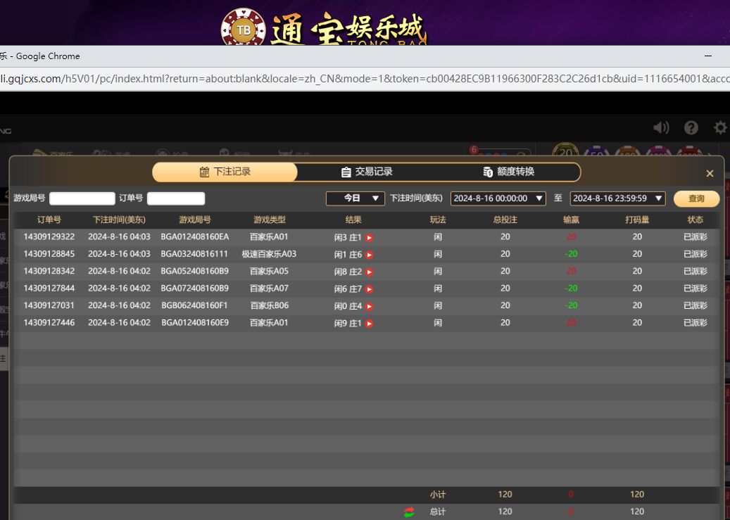This screenshot has height=520, width=730.
Task: Click the 订单号 input field
Action: (x=176, y=198)
